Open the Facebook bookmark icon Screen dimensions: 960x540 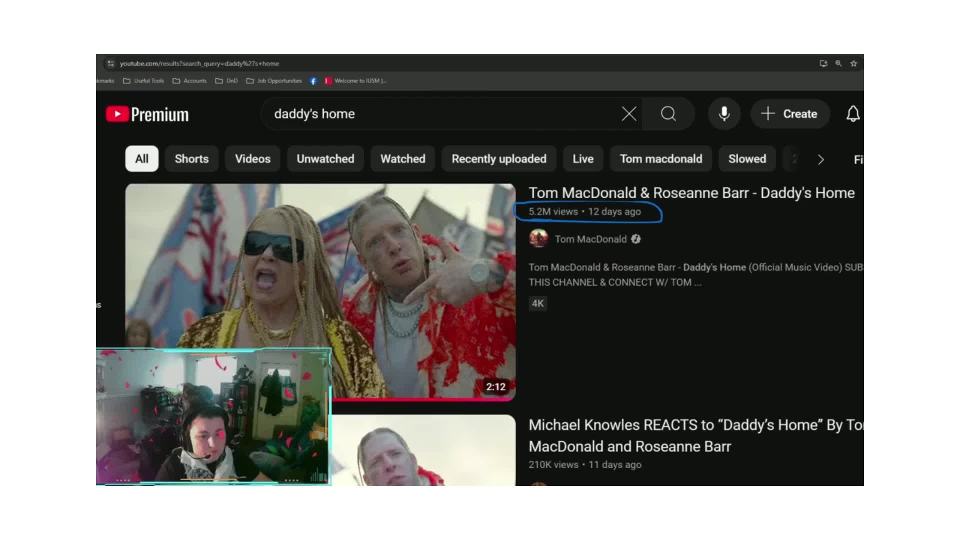313,81
